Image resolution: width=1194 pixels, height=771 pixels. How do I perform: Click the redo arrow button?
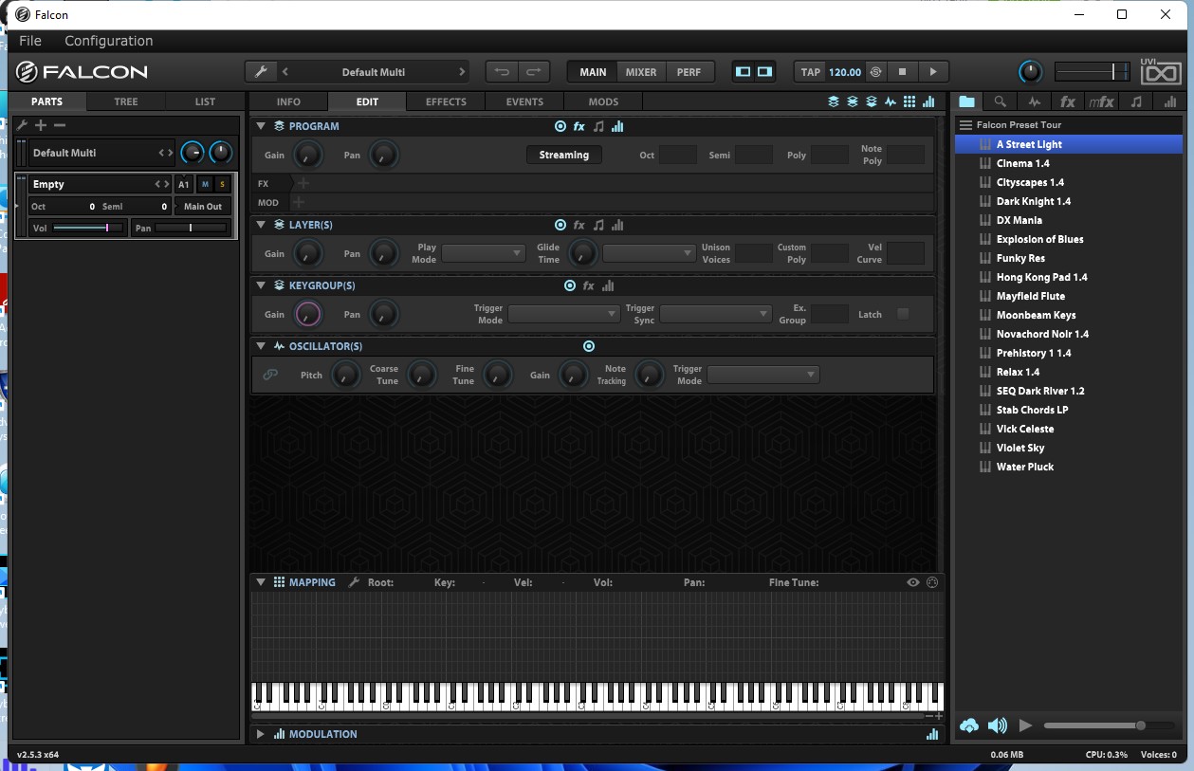click(534, 72)
